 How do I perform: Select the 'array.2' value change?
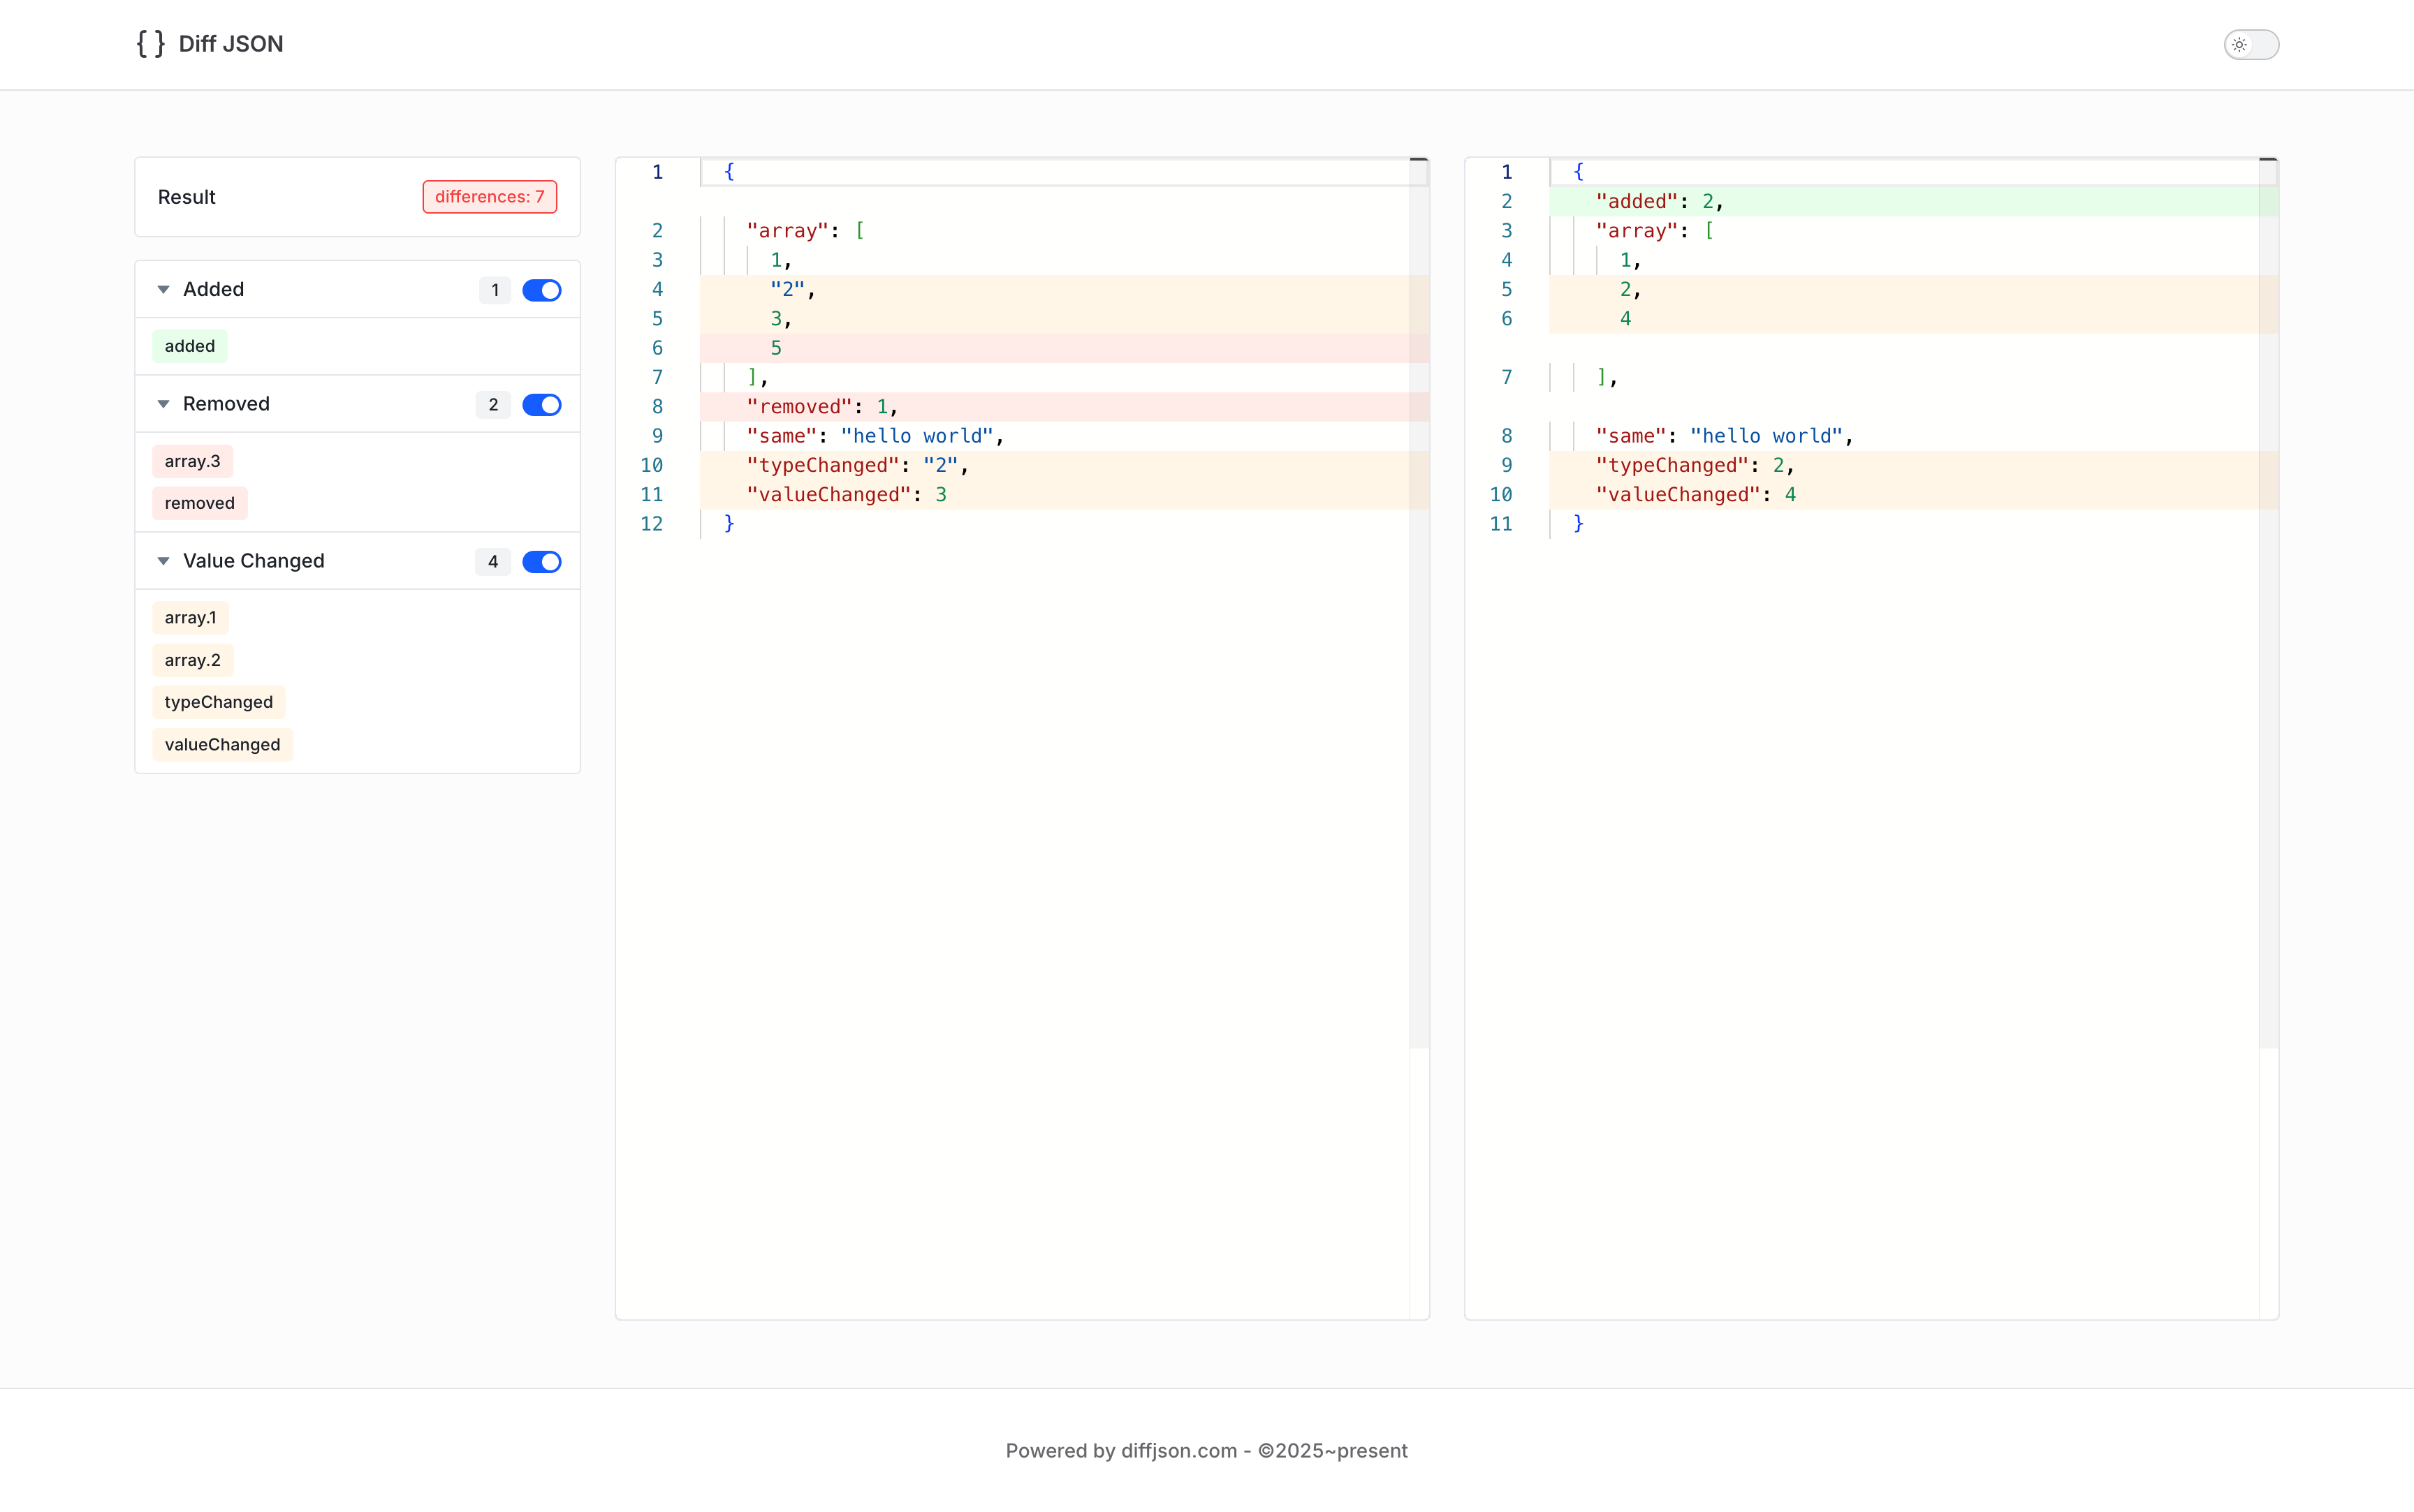(x=192, y=660)
